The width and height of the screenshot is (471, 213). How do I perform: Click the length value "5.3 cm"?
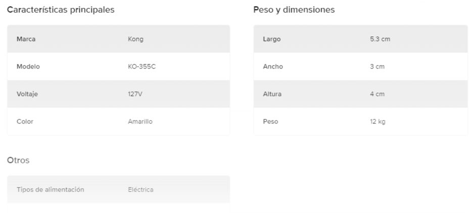pyautogui.click(x=380, y=39)
